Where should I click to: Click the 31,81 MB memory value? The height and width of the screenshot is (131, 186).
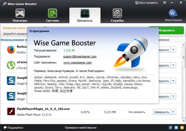pos(110,112)
